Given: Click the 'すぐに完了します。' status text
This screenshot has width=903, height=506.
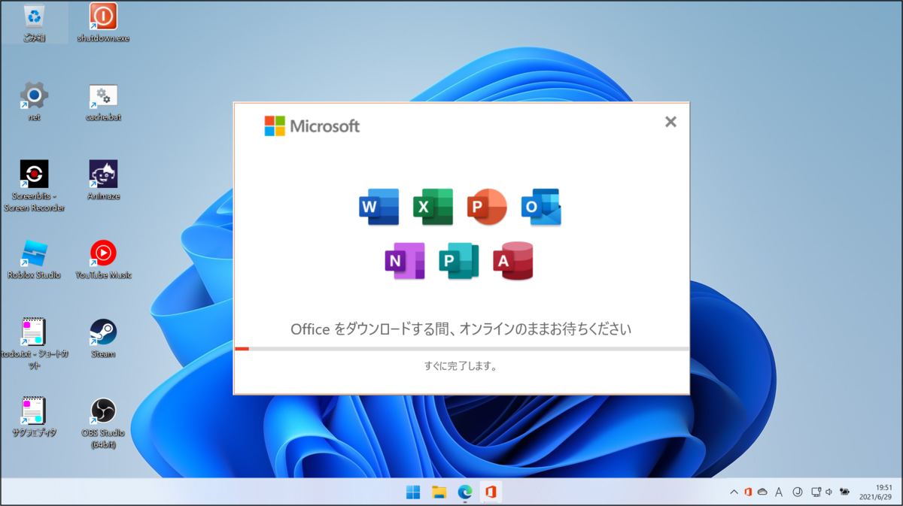Looking at the screenshot, I should point(461,367).
